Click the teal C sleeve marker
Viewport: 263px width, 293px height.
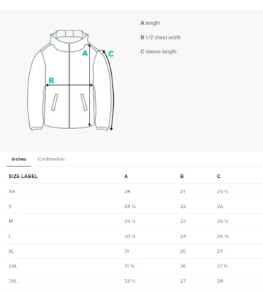[x=111, y=54]
